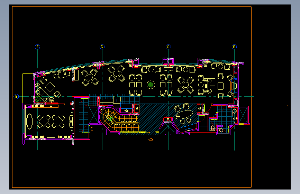
Task: Select the oval conference table
Action: pyautogui.click(x=184, y=115)
